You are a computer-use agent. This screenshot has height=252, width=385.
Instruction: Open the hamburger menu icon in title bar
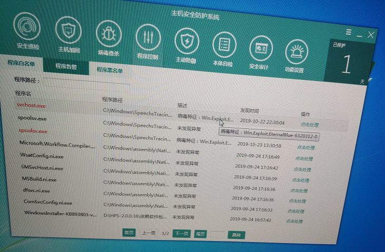[x=349, y=32]
